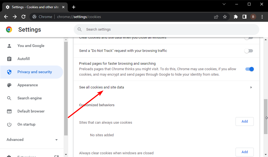
Task: Open Search engine settings section
Action: click(x=32, y=98)
